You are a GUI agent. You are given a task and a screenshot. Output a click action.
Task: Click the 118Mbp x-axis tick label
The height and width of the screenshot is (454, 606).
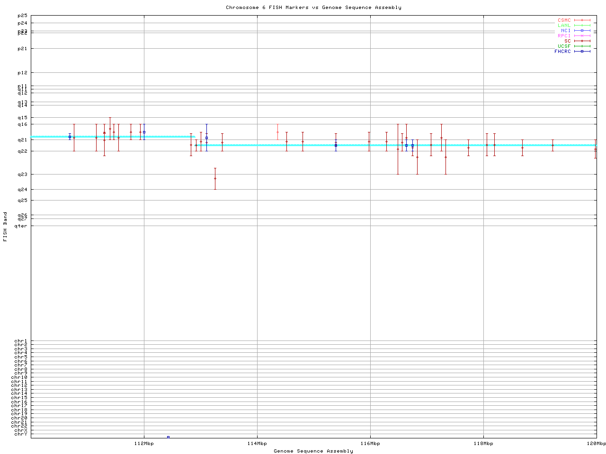(483, 444)
